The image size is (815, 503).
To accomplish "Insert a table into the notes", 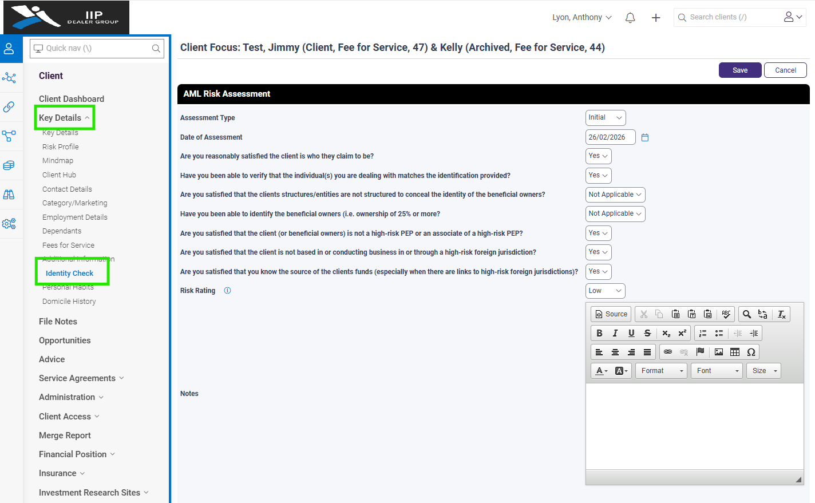I will coord(735,352).
